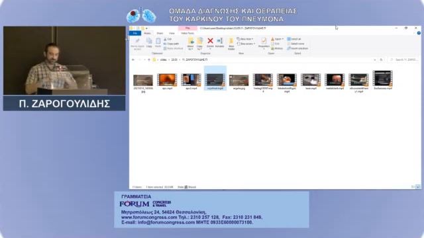The height and width of the screenshot is (238, 424).
Task: Click Edit in the Open group
Action: [276, 44]
